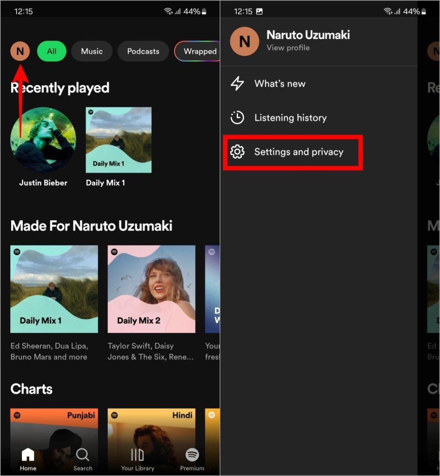440x476 pixels.
Task: Select the All filter chip
Action: click(x=52, y=51)
